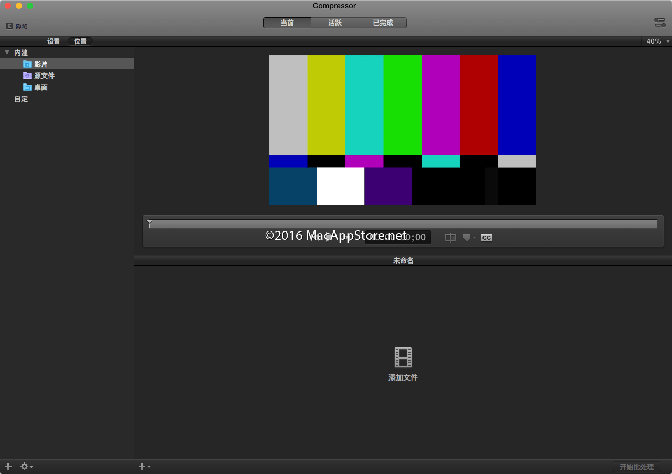Click the 源文件 folder icon

(x=27, y=76)
